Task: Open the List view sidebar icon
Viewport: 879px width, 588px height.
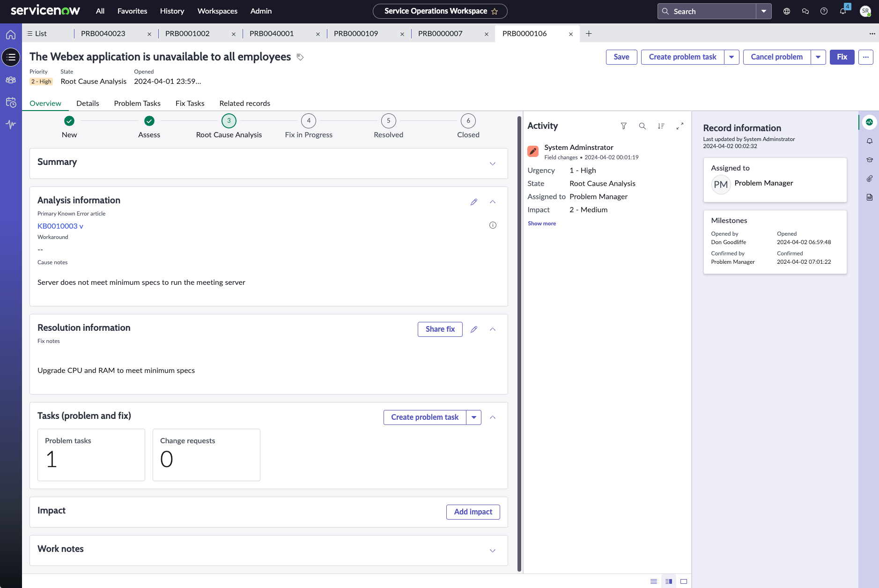Action: pos(11,57)
